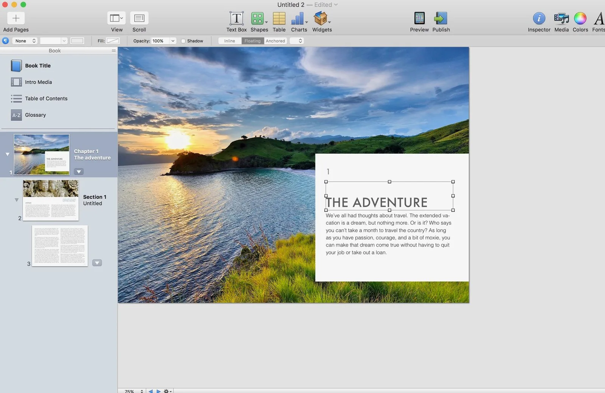Click THE ADVENTURE title text box
Image resolution: width=605 pixels, height=393 pixels.
click(389, 196)
